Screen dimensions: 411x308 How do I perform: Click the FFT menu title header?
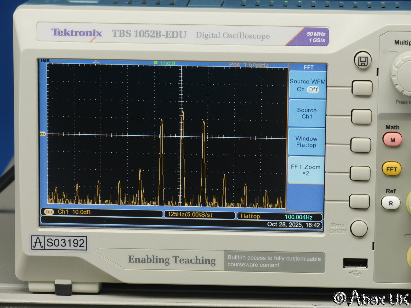point(308,67)
